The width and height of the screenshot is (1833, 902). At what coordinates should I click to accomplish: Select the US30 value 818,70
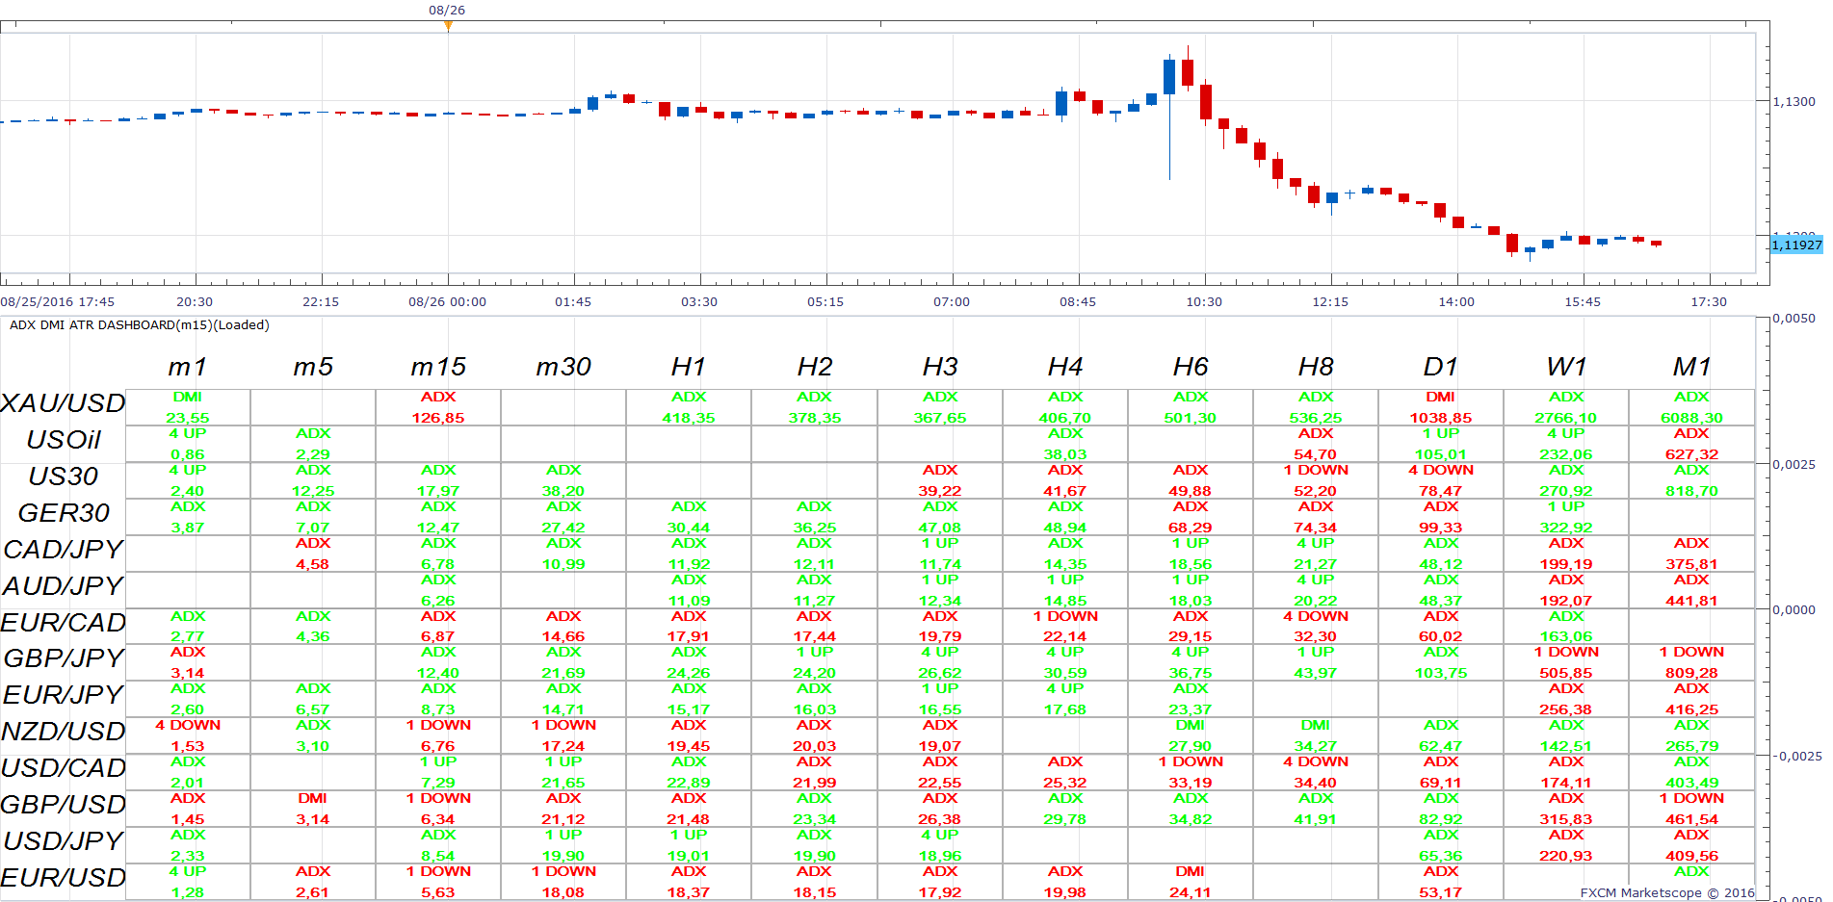(x=1691, y=491)
